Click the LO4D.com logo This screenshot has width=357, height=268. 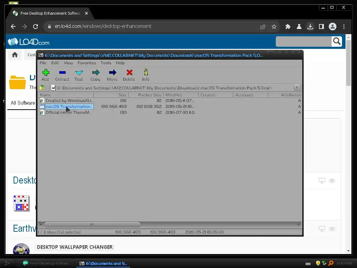29,42
